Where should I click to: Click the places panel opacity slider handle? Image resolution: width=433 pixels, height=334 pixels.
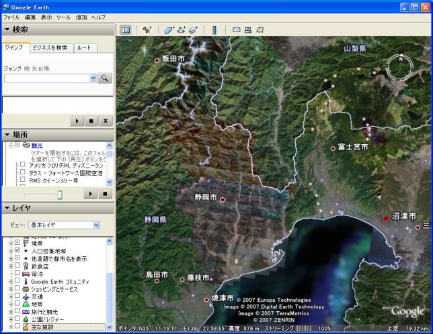59,194
